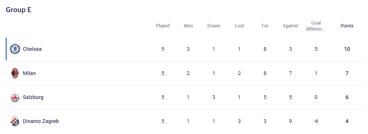Select the Salzburg team name
This screenshot has width=368, height=134.
tap(33, 97)
